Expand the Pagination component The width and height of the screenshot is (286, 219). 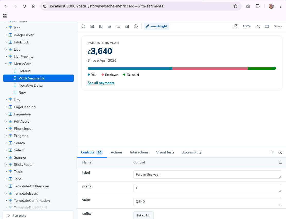click(x=6, y=114)
